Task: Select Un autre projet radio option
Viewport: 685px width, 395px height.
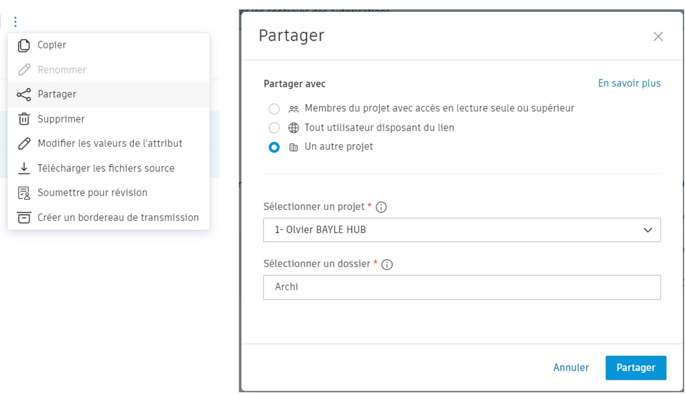Action: point(274,147)
